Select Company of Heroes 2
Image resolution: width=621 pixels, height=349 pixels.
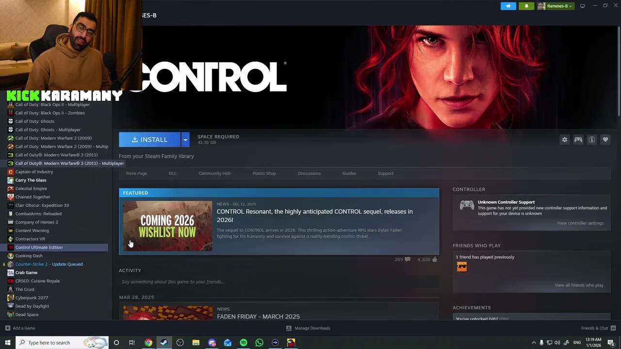(x=36, y=222)
